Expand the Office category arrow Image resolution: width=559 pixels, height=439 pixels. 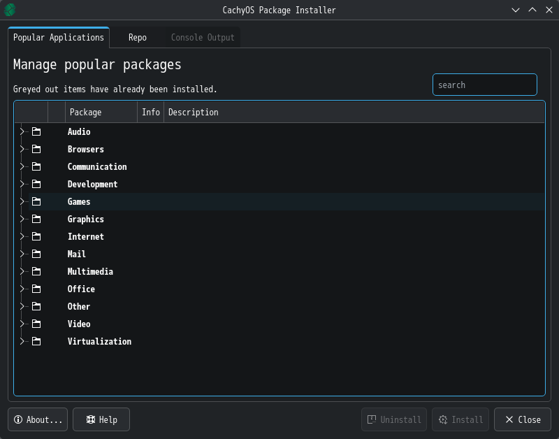(x=22, y=289)
